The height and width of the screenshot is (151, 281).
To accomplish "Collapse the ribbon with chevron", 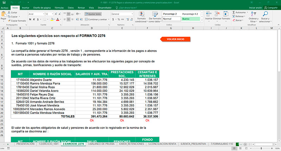I will pos(279,25).
